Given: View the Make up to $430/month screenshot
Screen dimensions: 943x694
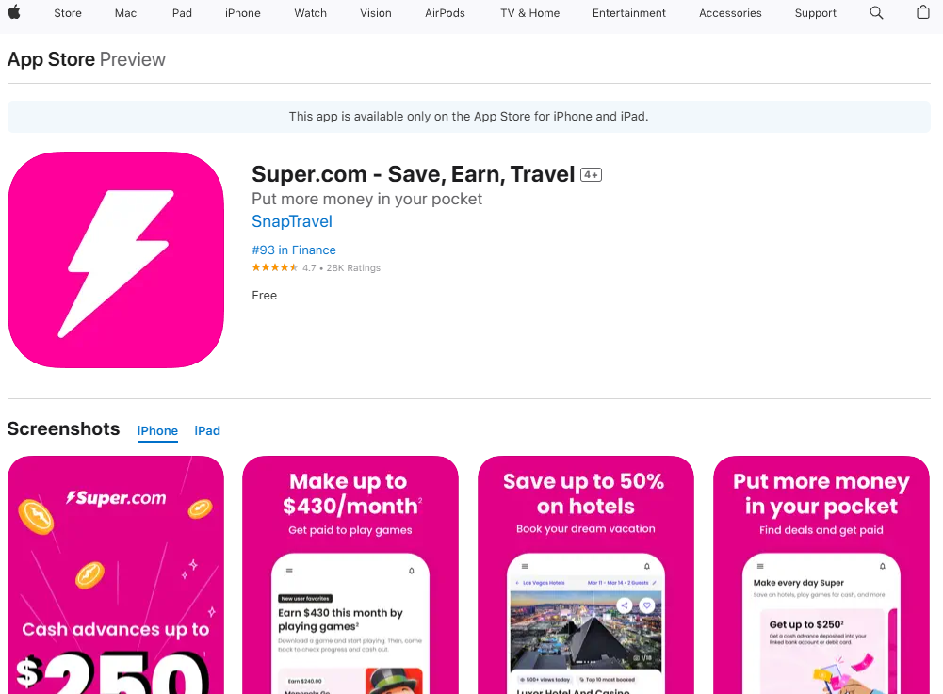Looking at the screenshot, I should point(350,575).
